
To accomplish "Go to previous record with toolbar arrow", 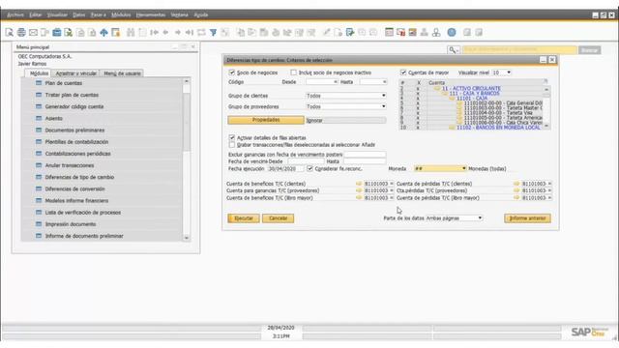I will [x=165, y=32].
